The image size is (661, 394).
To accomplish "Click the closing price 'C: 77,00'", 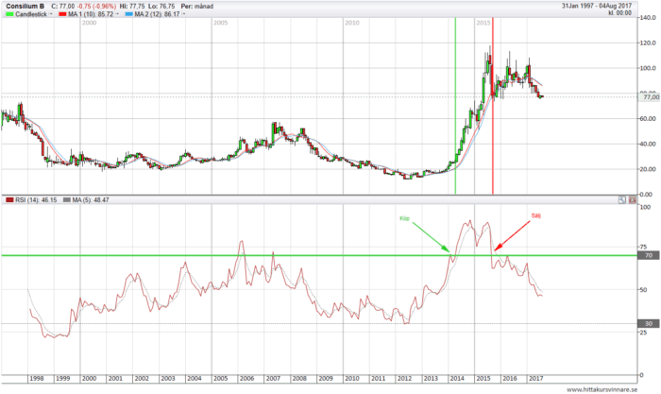I will [62, 7].
